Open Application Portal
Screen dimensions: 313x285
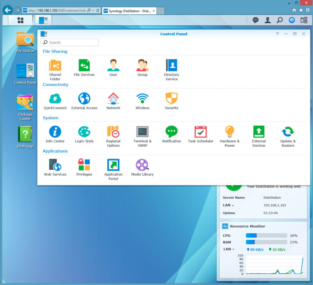(113, 170)
